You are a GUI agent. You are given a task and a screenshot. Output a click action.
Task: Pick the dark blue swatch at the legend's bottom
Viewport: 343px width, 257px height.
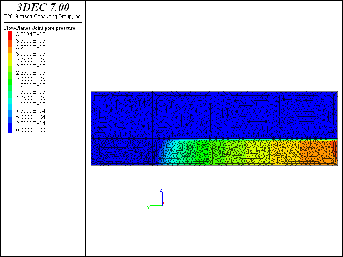(x=10, y=128)
